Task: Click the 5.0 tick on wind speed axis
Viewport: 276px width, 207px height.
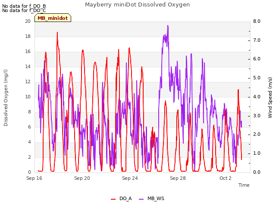Action: tap(257, 78)
